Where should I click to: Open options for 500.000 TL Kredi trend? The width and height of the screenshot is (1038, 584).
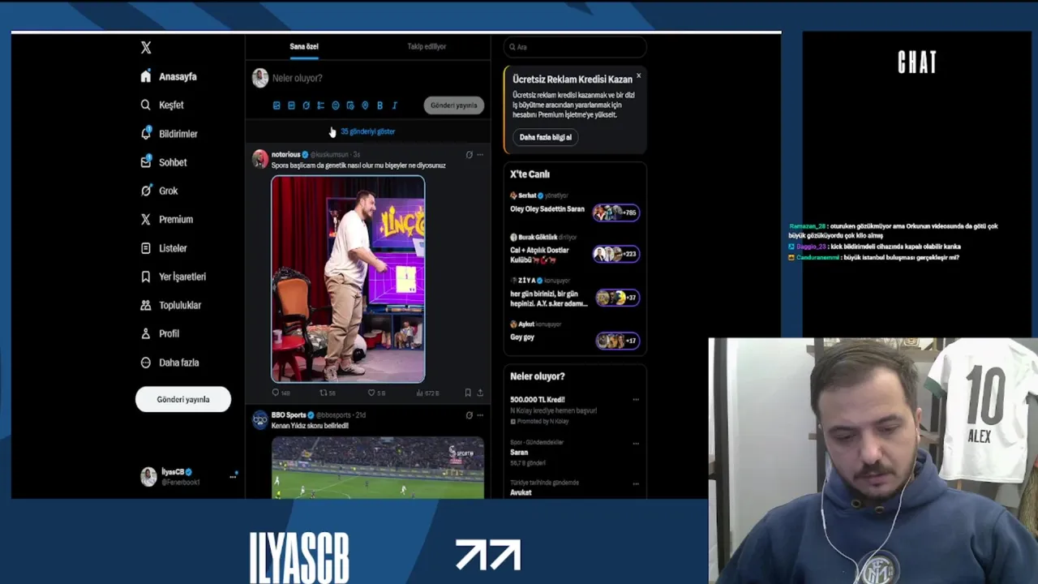636,399
